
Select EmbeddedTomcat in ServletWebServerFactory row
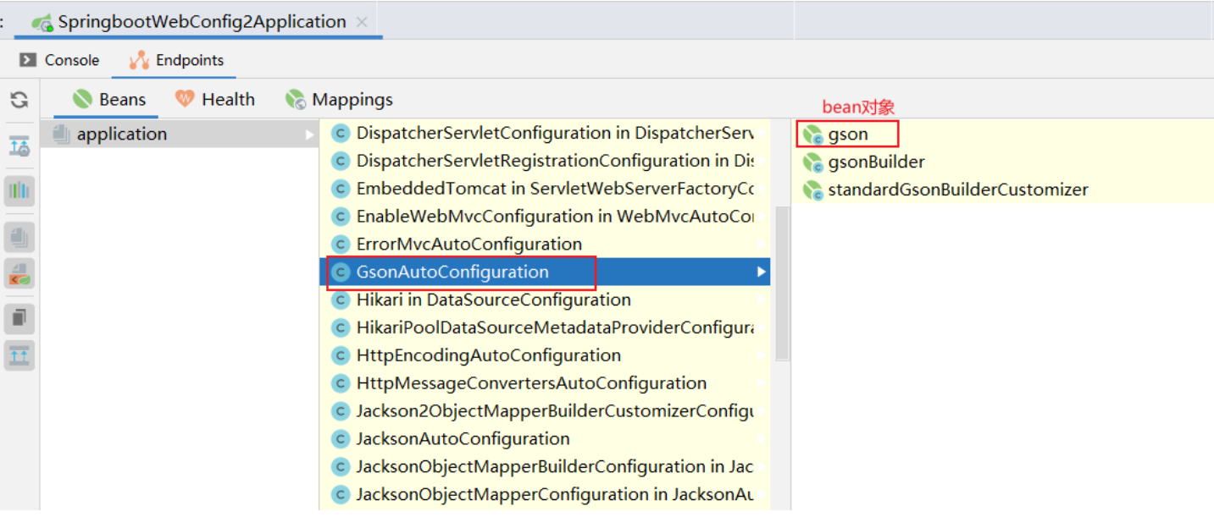[x=544, y=189]
